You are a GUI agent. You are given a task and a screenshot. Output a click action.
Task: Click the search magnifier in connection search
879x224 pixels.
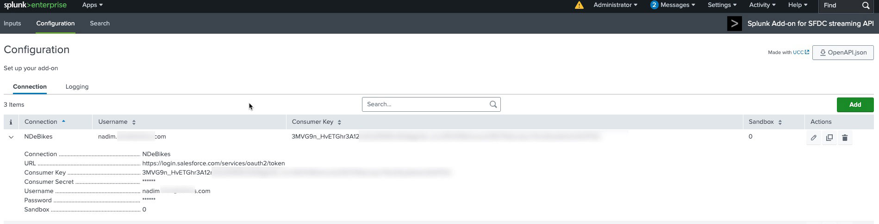click(493, 104)
